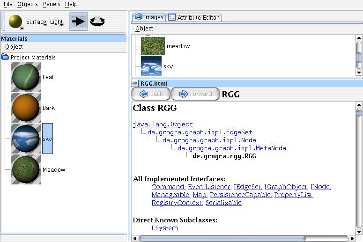
Task: Click the rotate view icon in toolbar
Action: coord(97,21)
